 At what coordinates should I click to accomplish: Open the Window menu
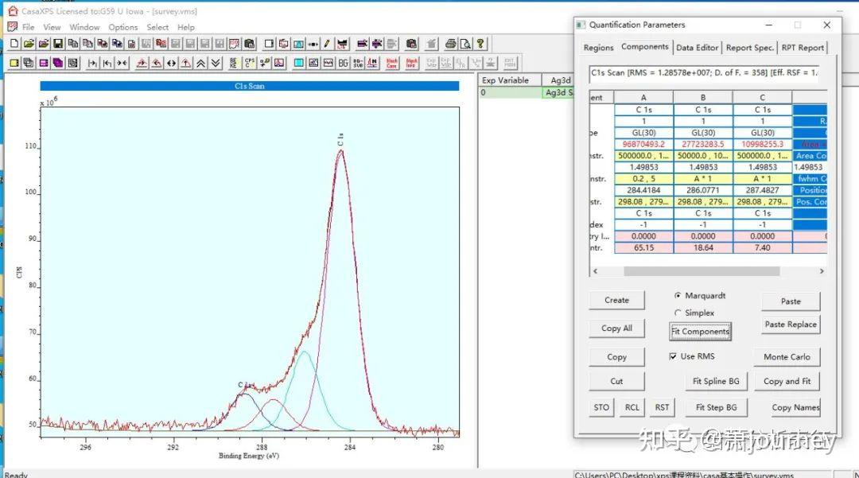coord(84,27)
